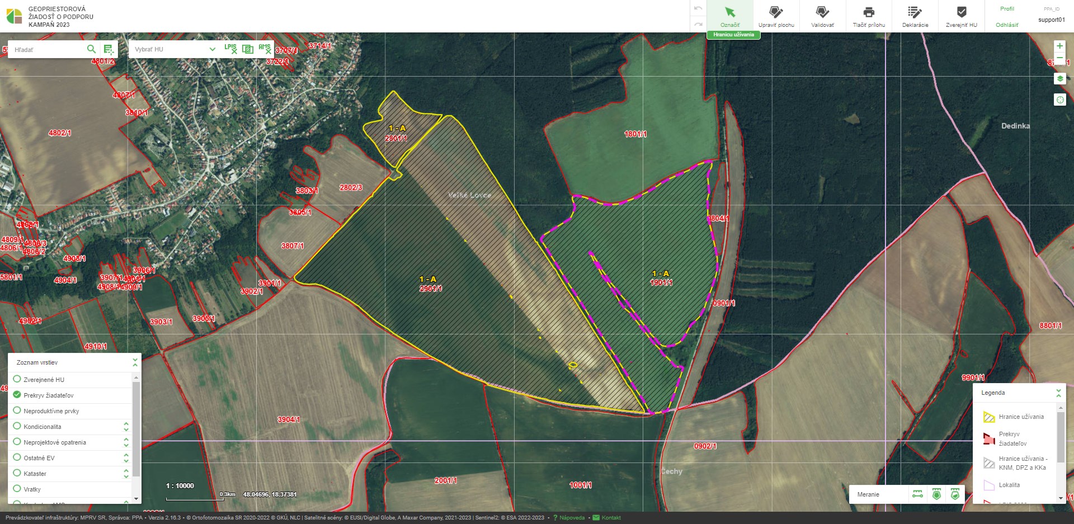This screenshot has width=1074, height=524.
Task: Open Tlačiť prílohu print tool
Action: click(869, 16)
